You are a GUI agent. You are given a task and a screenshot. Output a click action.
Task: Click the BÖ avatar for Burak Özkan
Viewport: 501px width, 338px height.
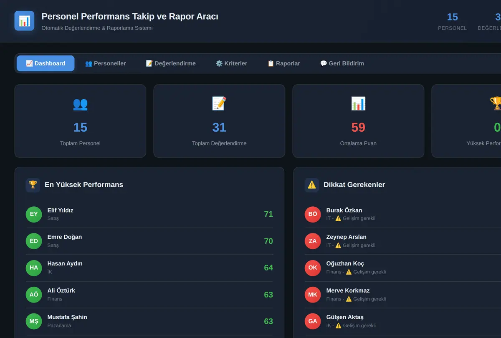(x=313, y=214)
